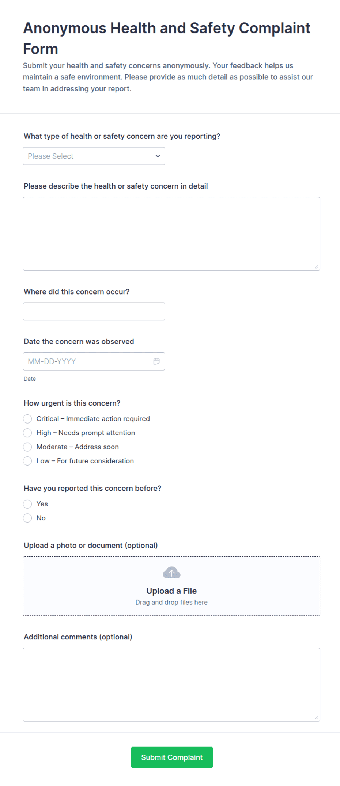Click the Submit Complaint button

click(172, 757)
